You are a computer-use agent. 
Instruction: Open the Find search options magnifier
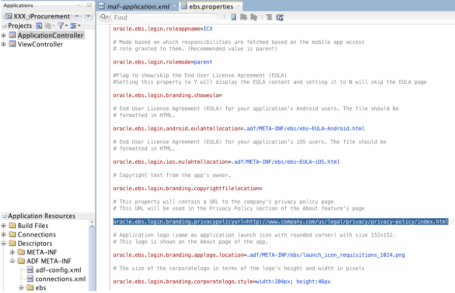[104, 17]
